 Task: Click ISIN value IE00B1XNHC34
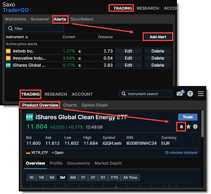(x=141, y=143)
